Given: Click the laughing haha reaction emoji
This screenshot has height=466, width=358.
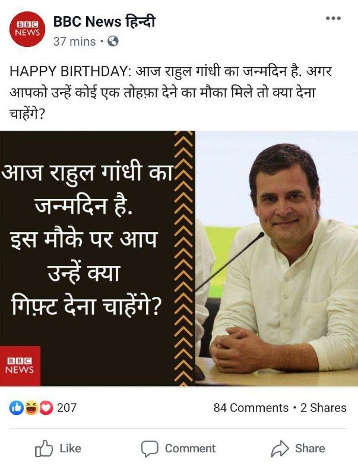Looking at the screenshot, I should tap(31, 408).
